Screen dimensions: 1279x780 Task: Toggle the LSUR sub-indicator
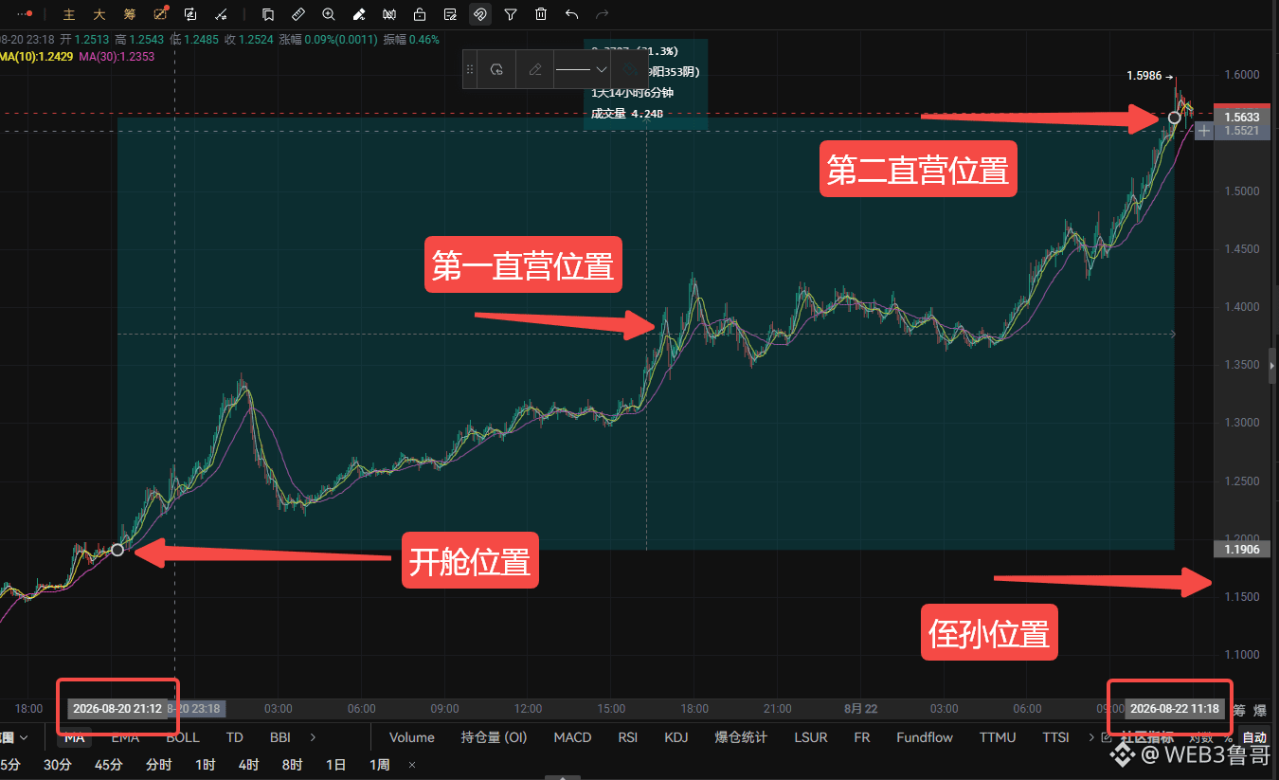click(x=811, y=737)
